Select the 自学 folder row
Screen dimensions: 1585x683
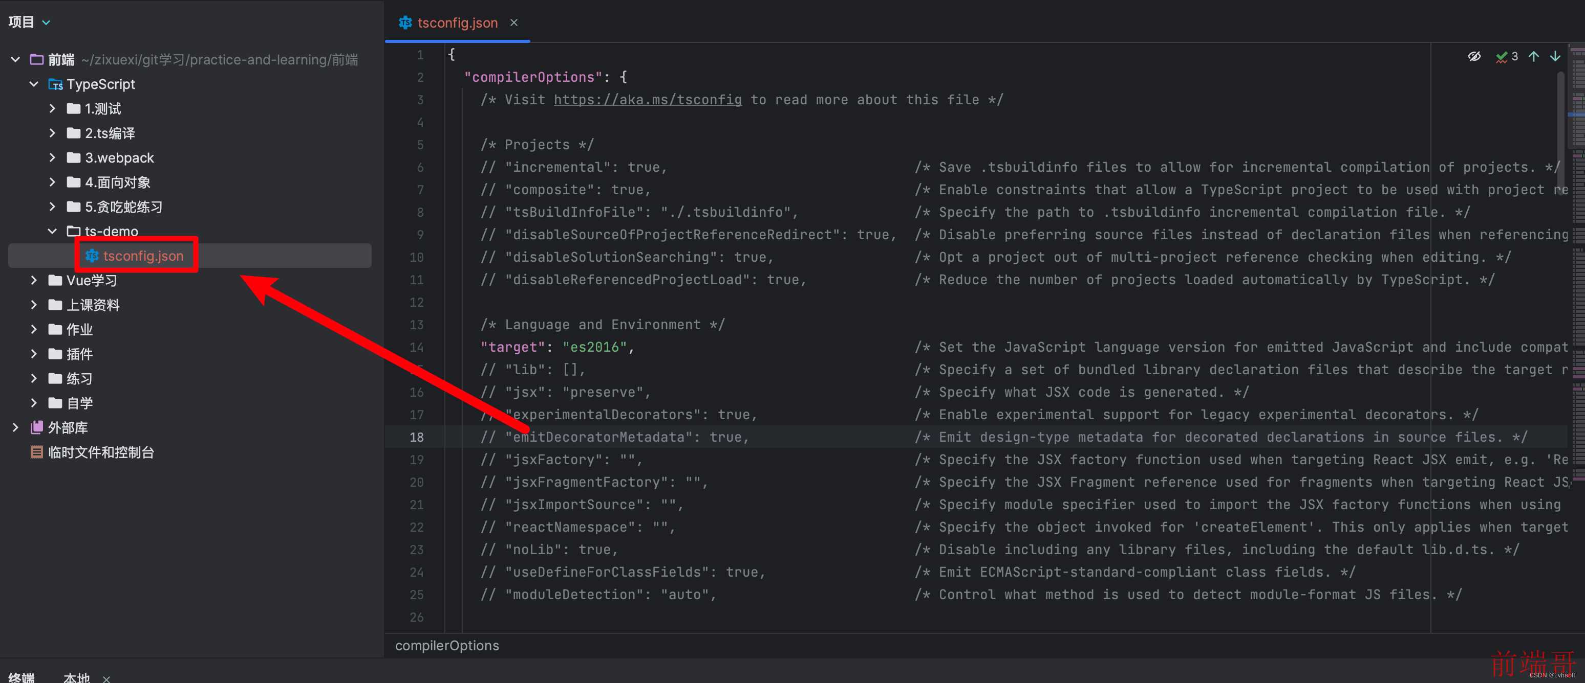point(190,403)
